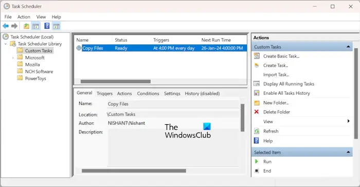Viewport: 360px width, 187px height.
Task: Click the Custom Tasks folder icon
Action: [x=20, y=50]
